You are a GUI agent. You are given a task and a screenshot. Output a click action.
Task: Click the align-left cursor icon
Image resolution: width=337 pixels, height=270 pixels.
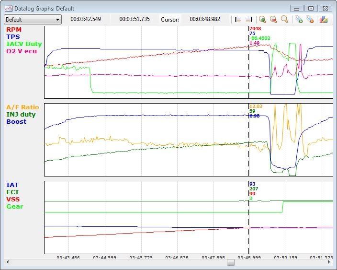pyautogui.click(x=238, y=20)
